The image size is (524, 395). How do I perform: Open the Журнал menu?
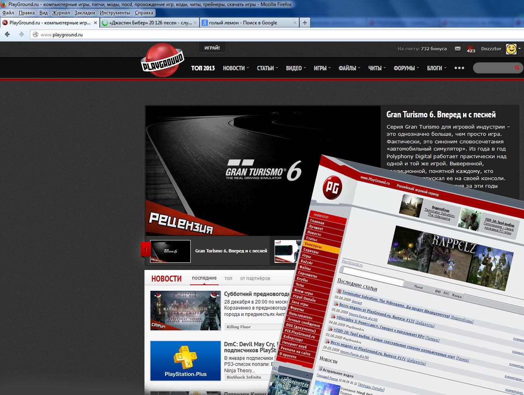[x=61, y=13]
